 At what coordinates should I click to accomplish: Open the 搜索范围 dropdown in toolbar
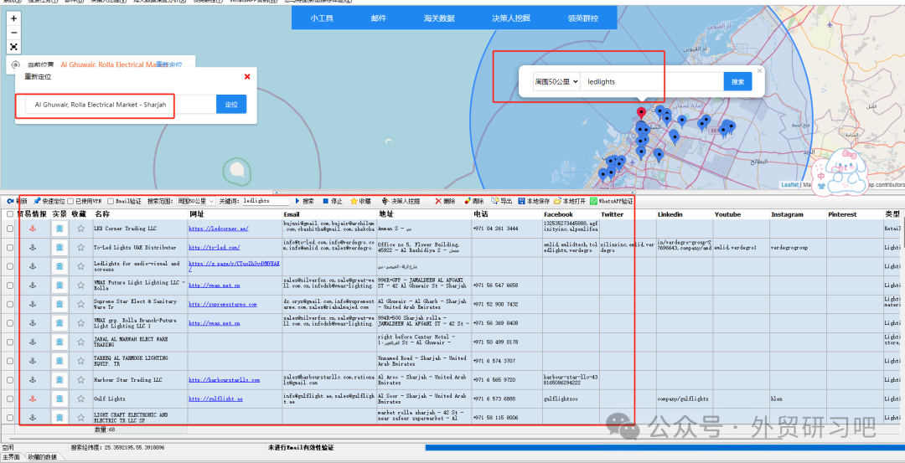[x=195, y=201]
